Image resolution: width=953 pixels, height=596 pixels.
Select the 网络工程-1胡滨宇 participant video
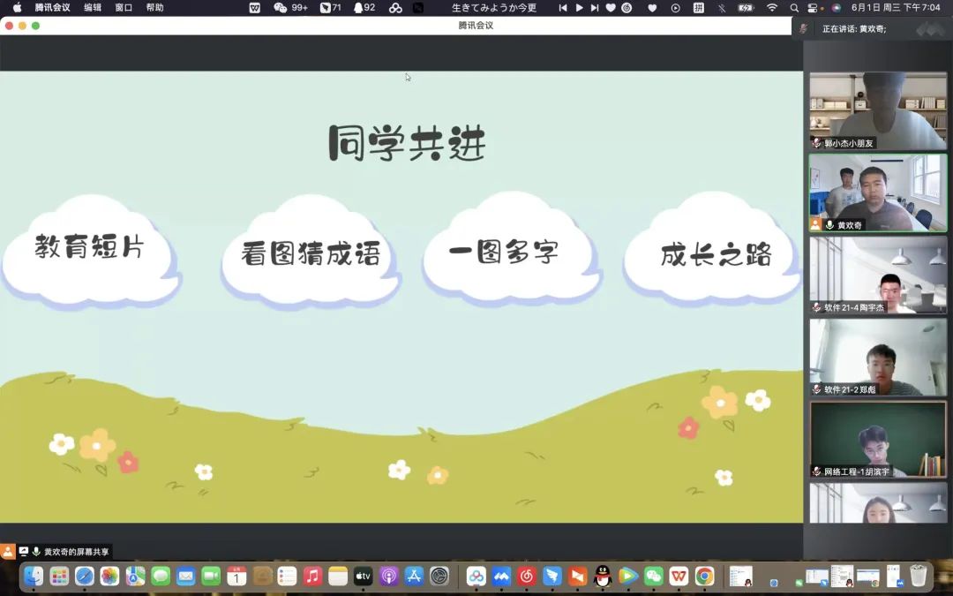coord(878,439)
